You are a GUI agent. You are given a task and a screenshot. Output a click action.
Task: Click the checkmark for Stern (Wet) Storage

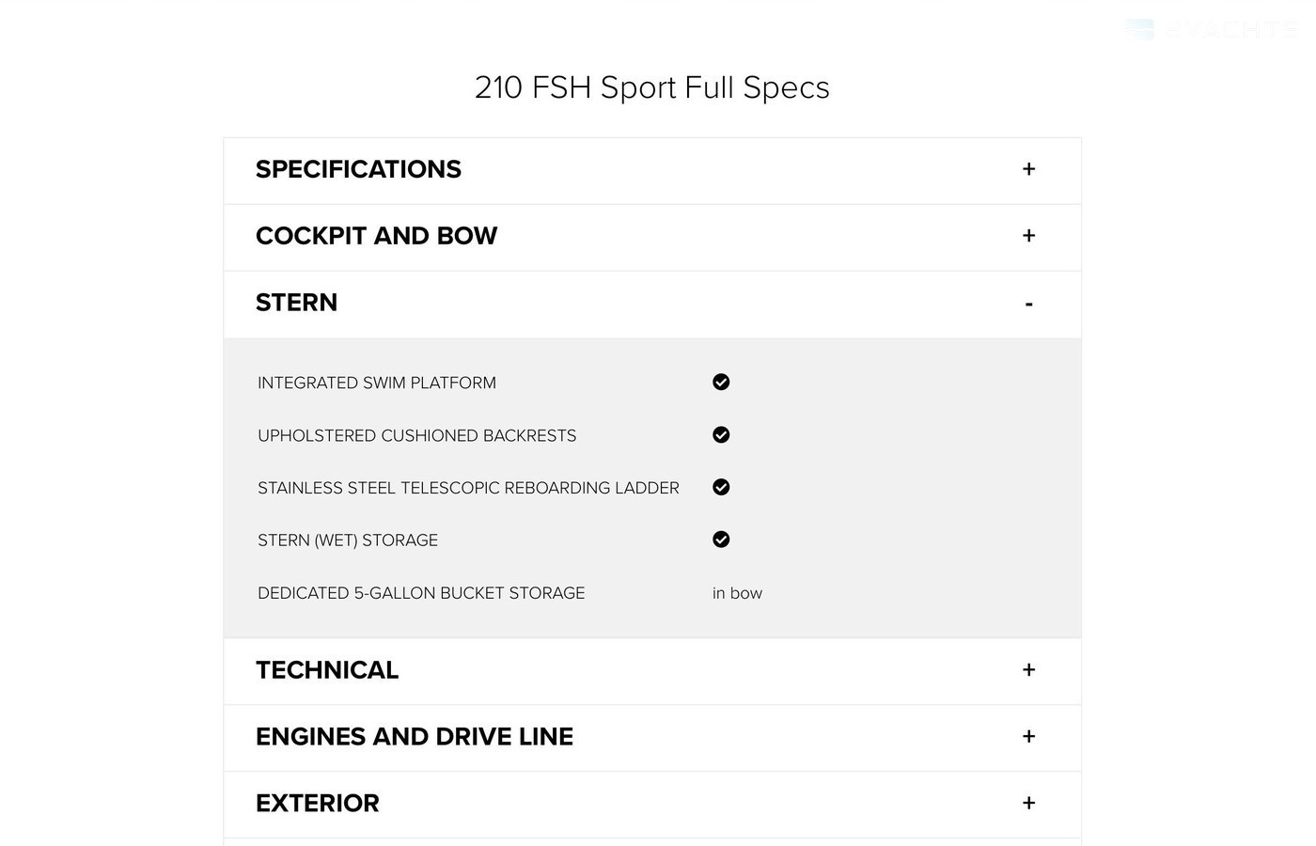[x=721, y=540]
